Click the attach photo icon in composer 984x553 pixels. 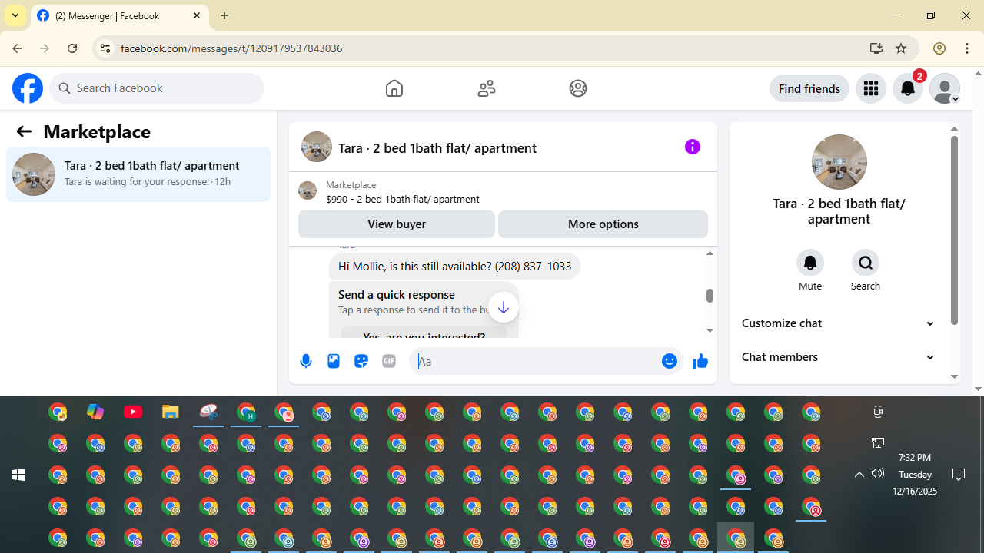334,361
